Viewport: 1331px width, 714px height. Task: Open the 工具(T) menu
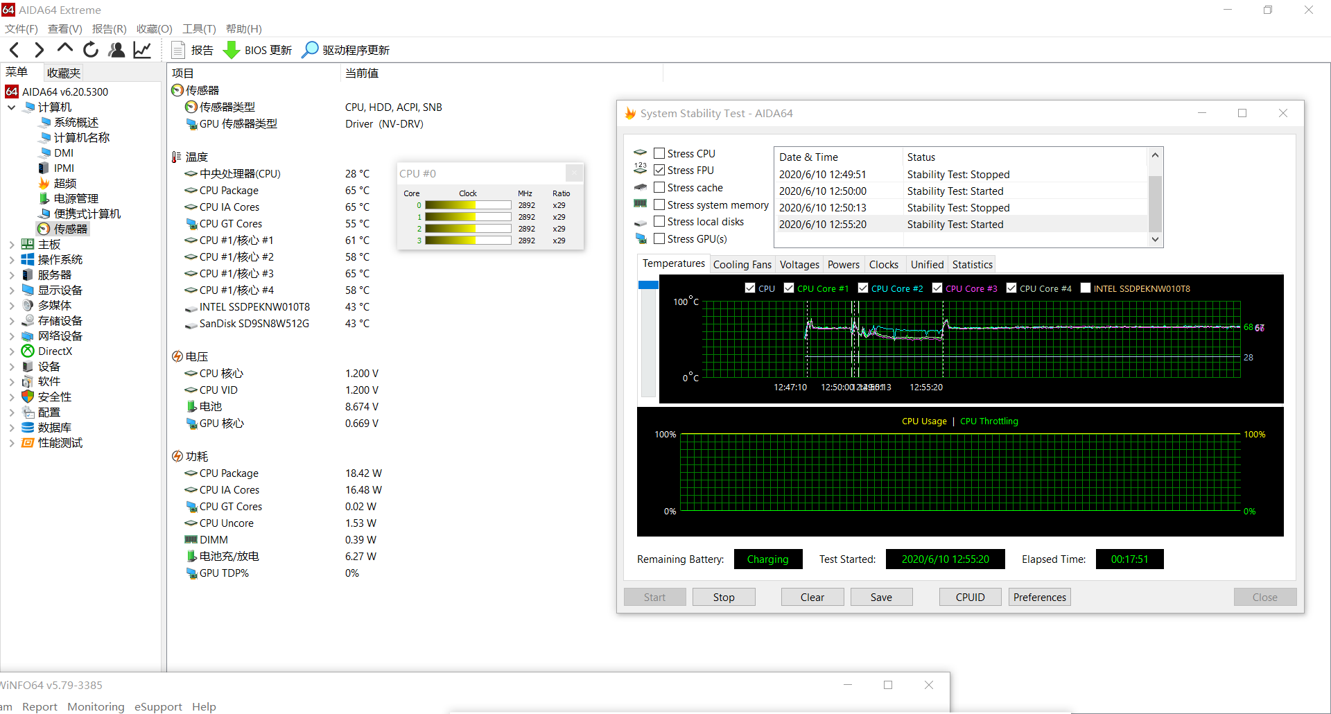[x=199, y=29]
